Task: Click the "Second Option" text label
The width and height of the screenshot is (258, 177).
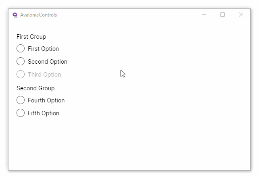Action: [48, 62]
